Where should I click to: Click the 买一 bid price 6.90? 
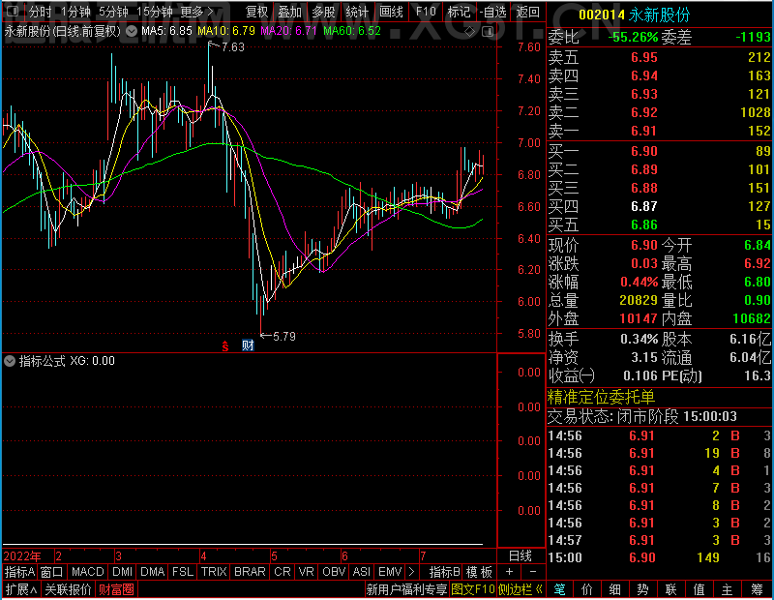click(643, 151)
